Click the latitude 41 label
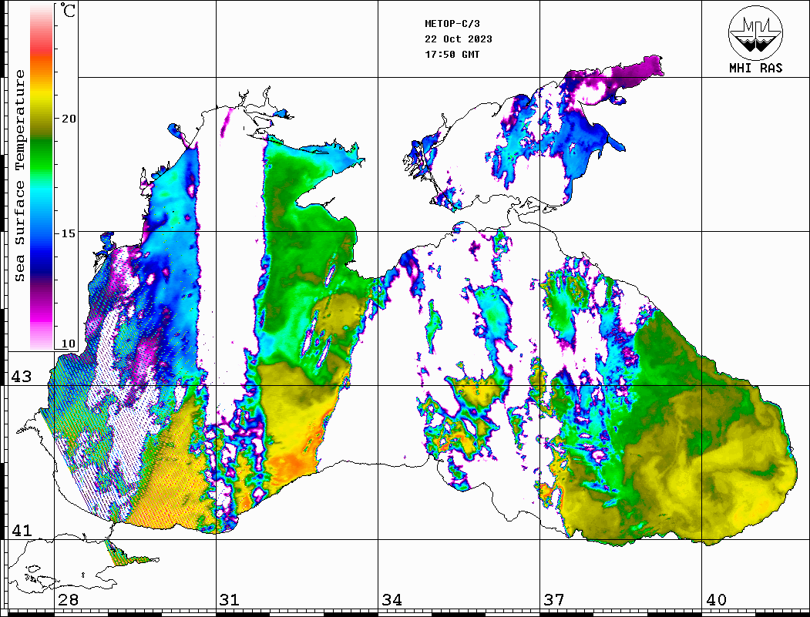Viewport: 810px width, 617px height. [22, 530]
